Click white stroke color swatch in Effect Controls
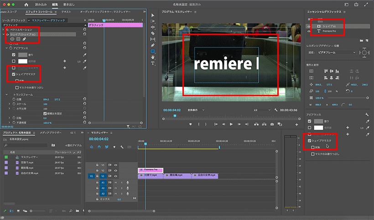Viewport: 374px width, 220px height. pos(23,61)
